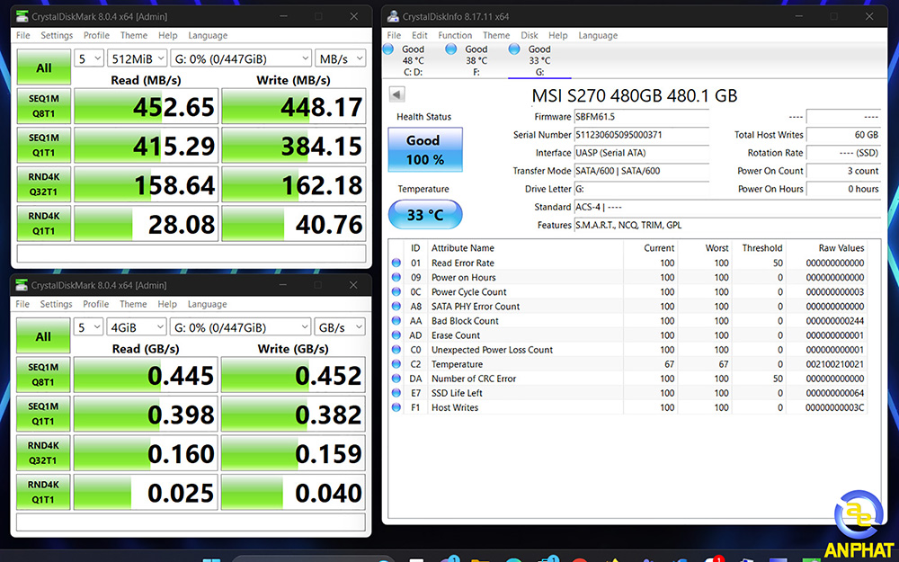Run All tests in bottom CrystalDiskMark
899x562 pixels.
[43, 336]
